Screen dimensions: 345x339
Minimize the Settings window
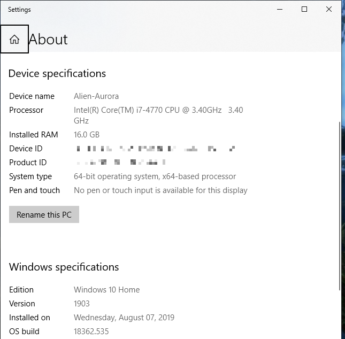point(279,9)
